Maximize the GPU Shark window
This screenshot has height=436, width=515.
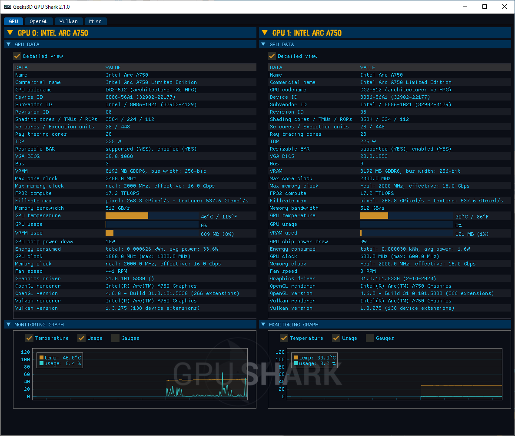coord(485,7)
